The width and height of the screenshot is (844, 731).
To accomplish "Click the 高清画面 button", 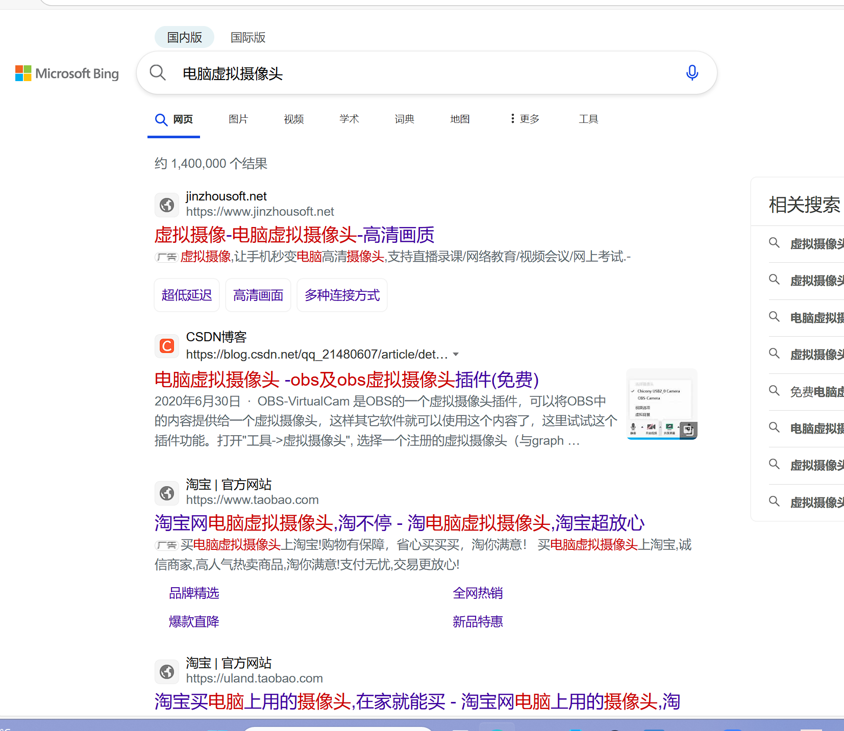I will pyautogui.click(x=258, y=295).
